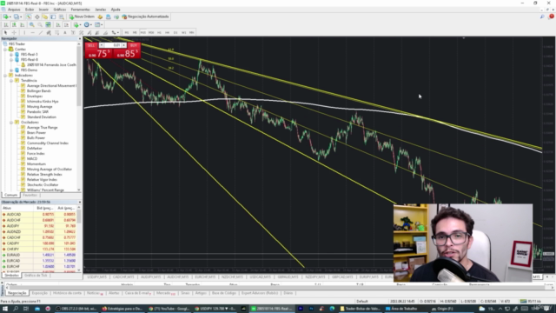556x313 pixels.
Task: Open the Inserir menu
Action: (44, 10)
